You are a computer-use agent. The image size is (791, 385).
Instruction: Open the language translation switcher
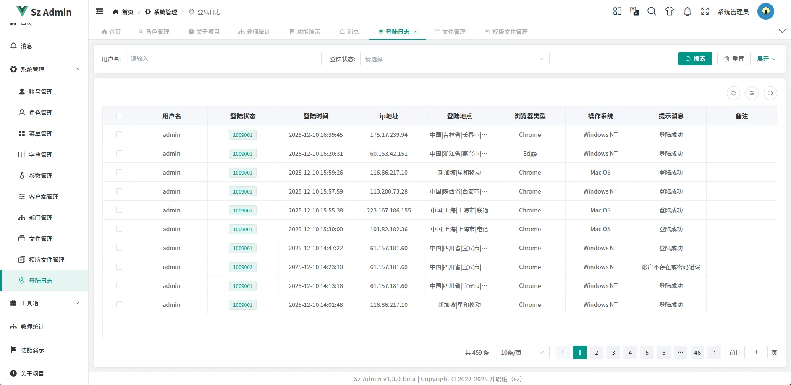[634, 11]
